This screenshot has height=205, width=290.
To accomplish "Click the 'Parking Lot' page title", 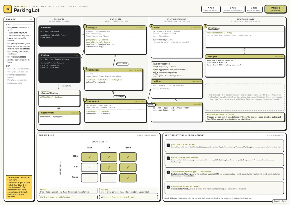I will pyautogui.click(x=27, y=10).
